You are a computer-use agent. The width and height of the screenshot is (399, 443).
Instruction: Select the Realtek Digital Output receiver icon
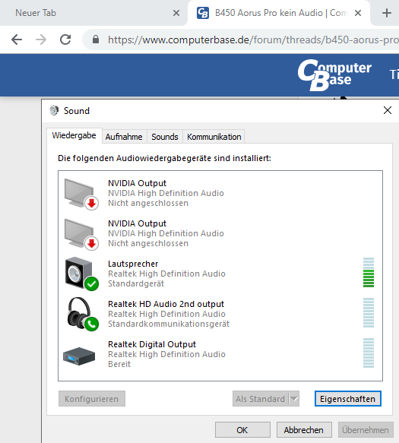point(79,356)
